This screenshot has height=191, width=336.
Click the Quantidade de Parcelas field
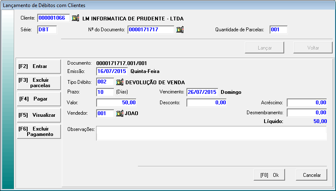click(x=278, y=30)
